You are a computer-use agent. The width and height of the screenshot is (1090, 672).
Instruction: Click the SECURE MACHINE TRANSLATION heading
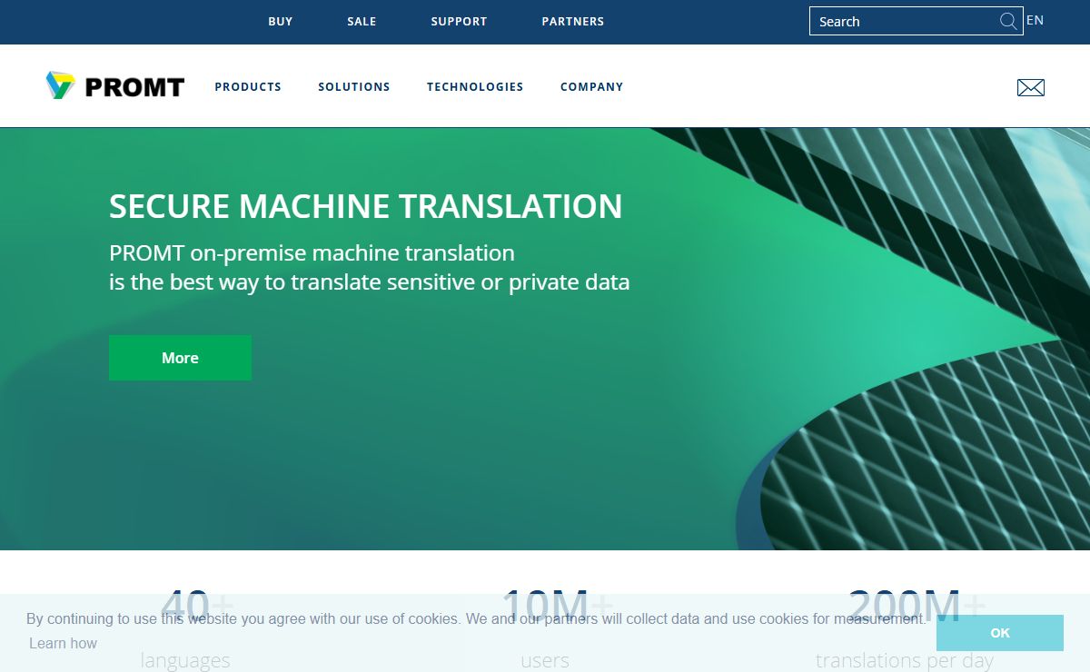tap(366, 206)
